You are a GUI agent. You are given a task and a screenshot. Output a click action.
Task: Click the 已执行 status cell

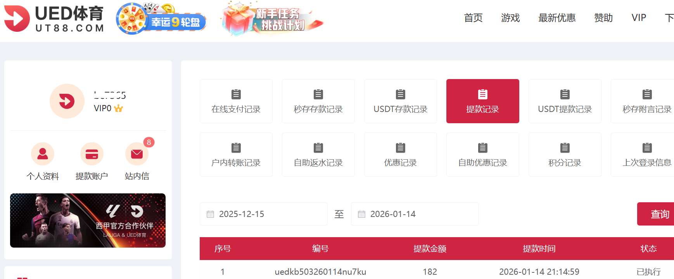pyautogui.click(x=648, y=272)
